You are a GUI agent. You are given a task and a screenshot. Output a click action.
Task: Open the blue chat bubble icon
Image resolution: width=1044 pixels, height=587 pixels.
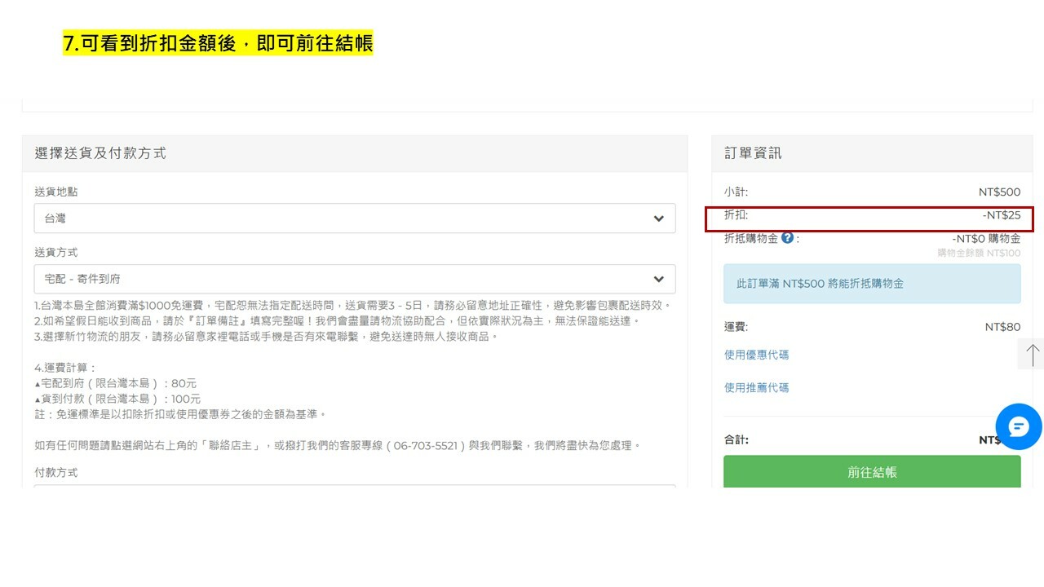coord(1019,426)
